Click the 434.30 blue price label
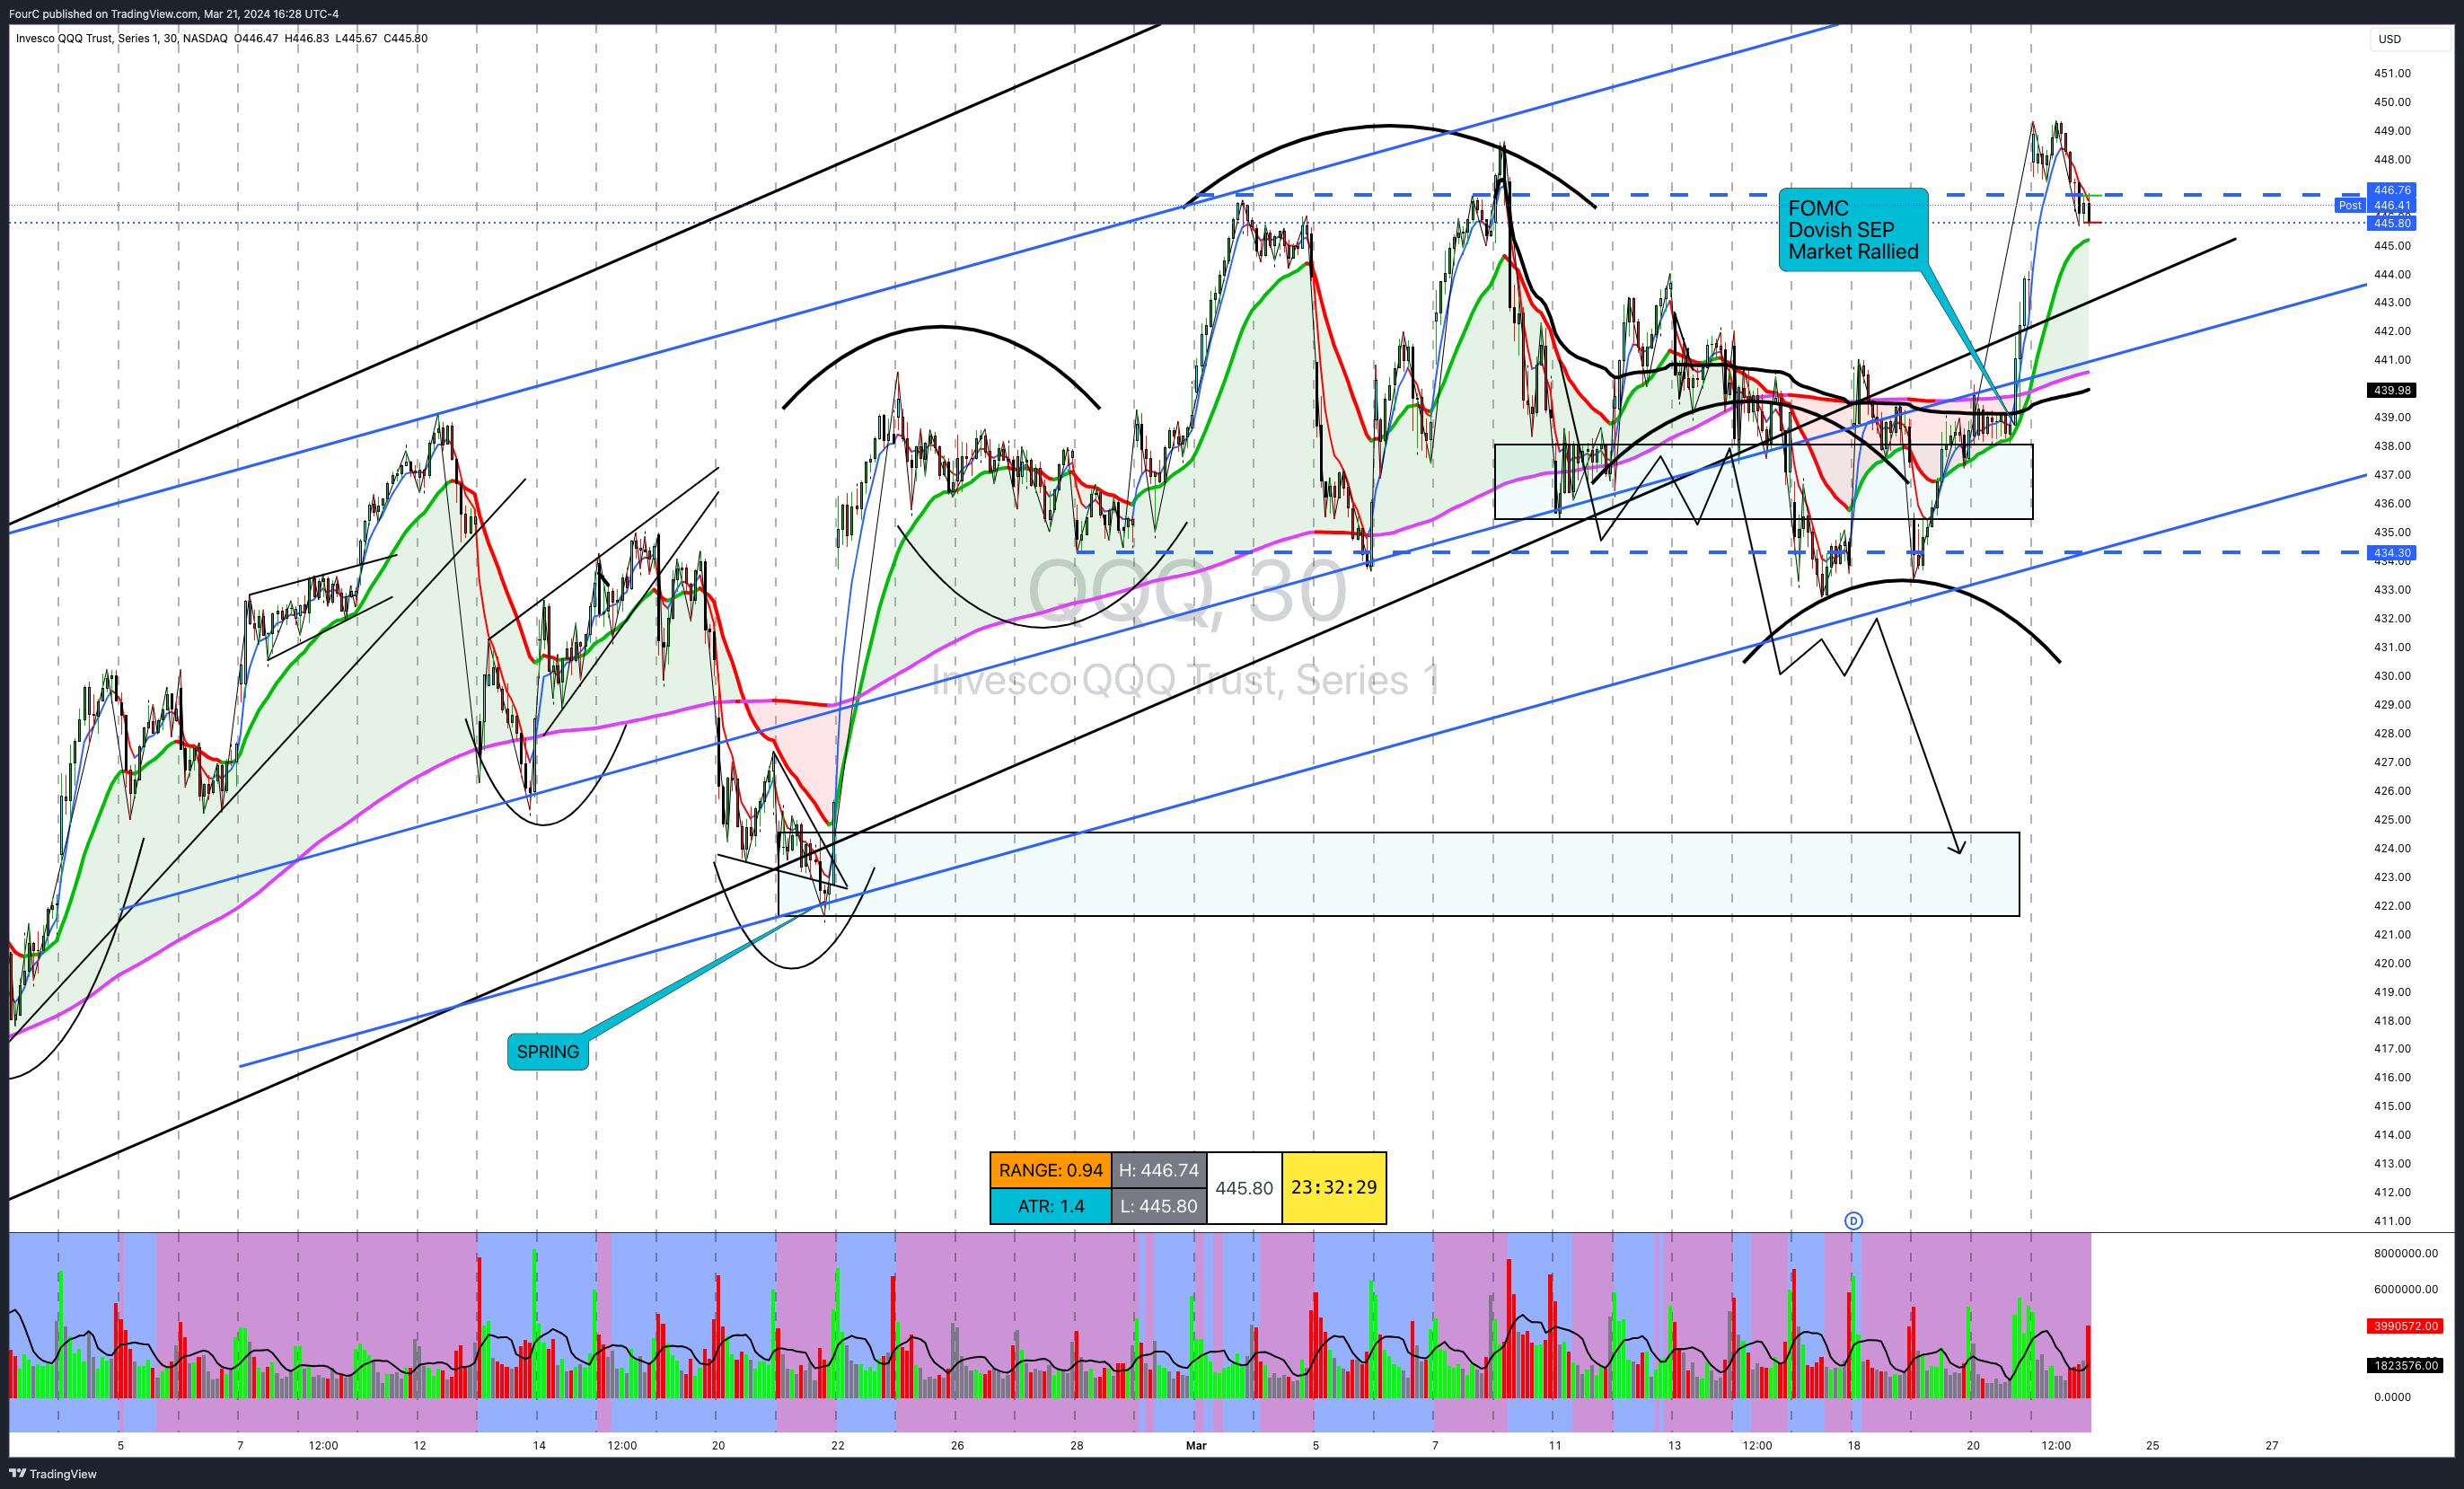This screenshot has width=2464, height=1489. click(x=2392, y=552)
